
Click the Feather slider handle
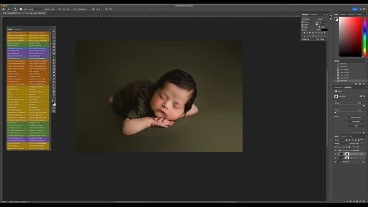335,113
